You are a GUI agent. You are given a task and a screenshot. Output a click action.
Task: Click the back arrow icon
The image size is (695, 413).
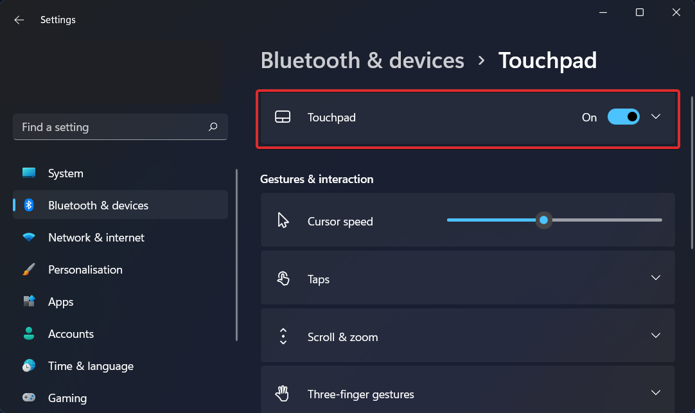19,20
